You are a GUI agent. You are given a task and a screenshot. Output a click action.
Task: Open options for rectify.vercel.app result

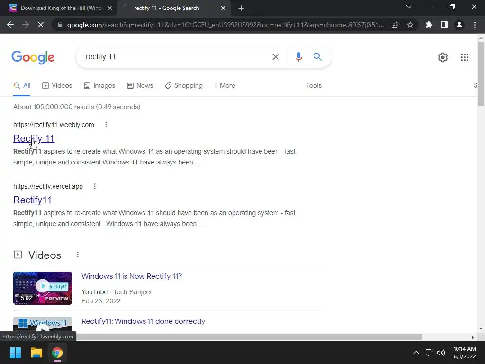coord(95,186)
